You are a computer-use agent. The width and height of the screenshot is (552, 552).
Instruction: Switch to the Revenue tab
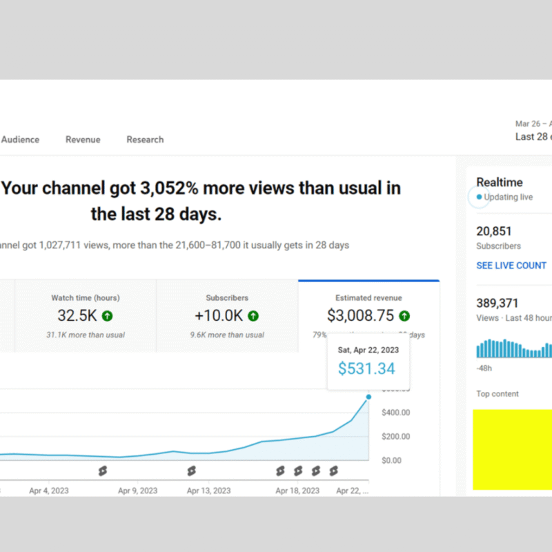83,139
